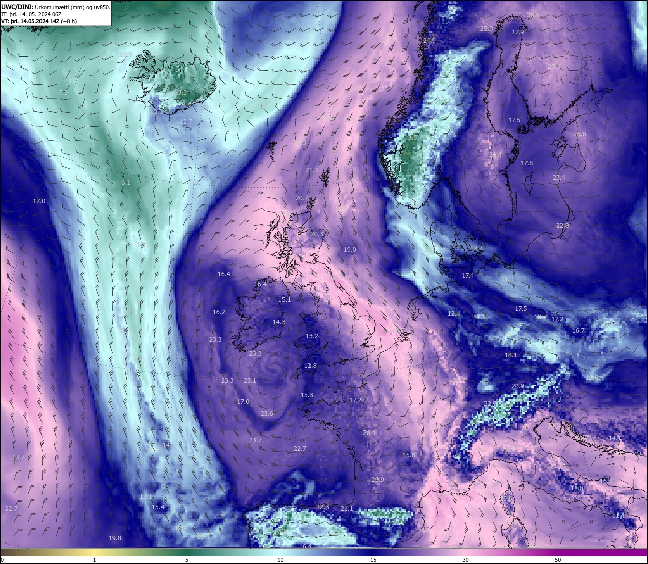Click the value 12.2 over Denmark
Viewport: 648px width, 564px height.
pos(476,248)
